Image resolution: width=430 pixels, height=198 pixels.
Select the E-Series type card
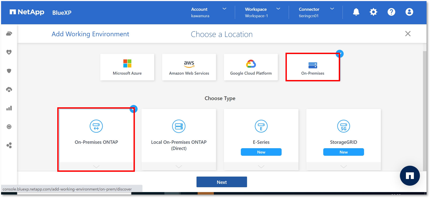pos(261,139)
